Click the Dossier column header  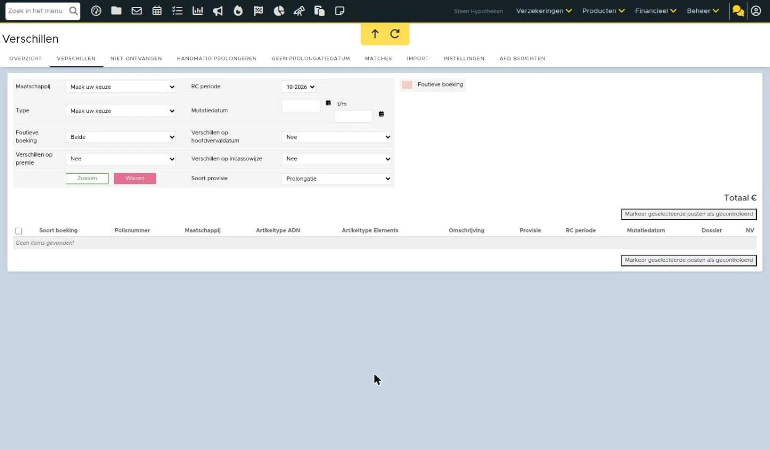712,230
